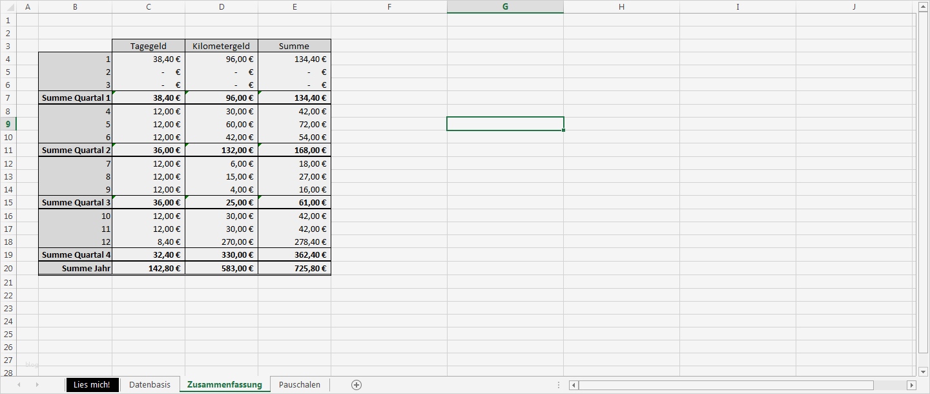Select cell with value 54,00 €
This screenshot has height=394, width=930.
tap(294, 138)
